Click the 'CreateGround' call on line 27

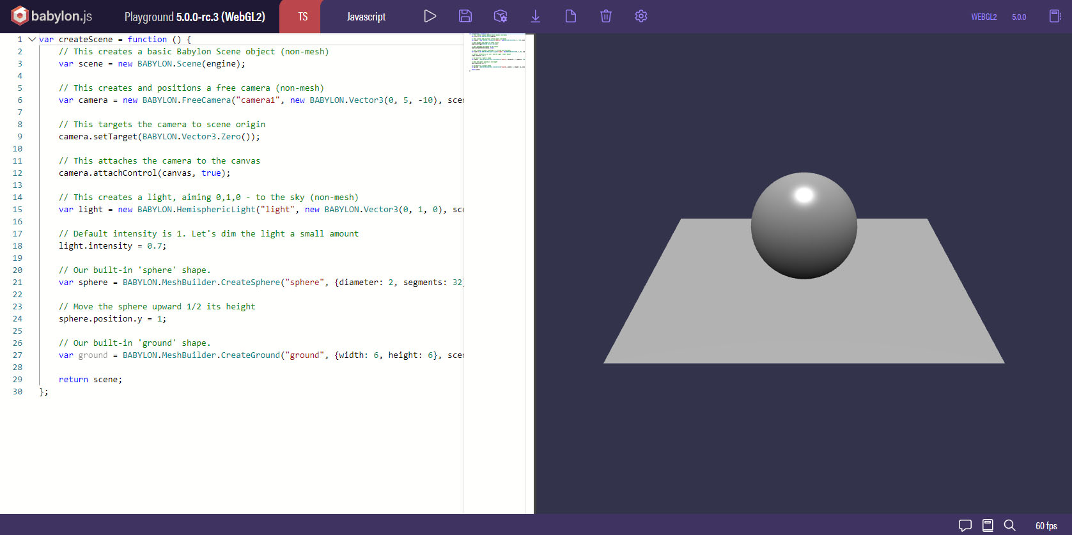pyautogui.click(x=251, y=355)
